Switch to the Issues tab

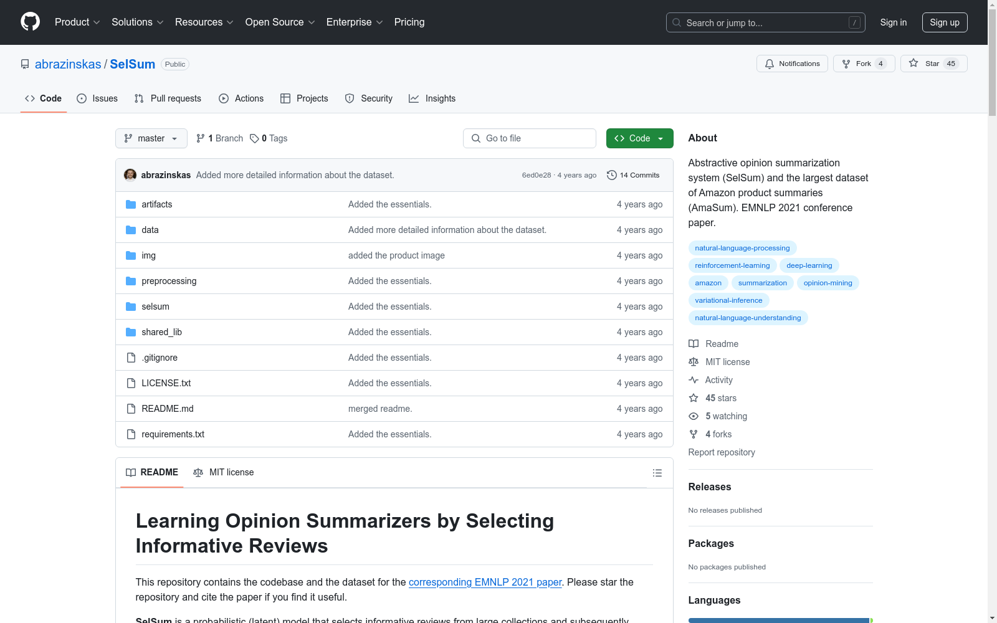pyautogui.click(x=97, y=98)
